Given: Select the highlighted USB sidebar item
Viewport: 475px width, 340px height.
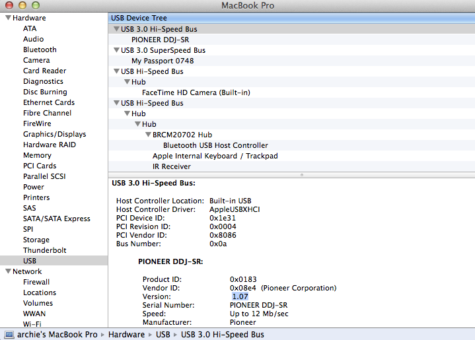Looking at the screenshot, I should click(54, 261).
